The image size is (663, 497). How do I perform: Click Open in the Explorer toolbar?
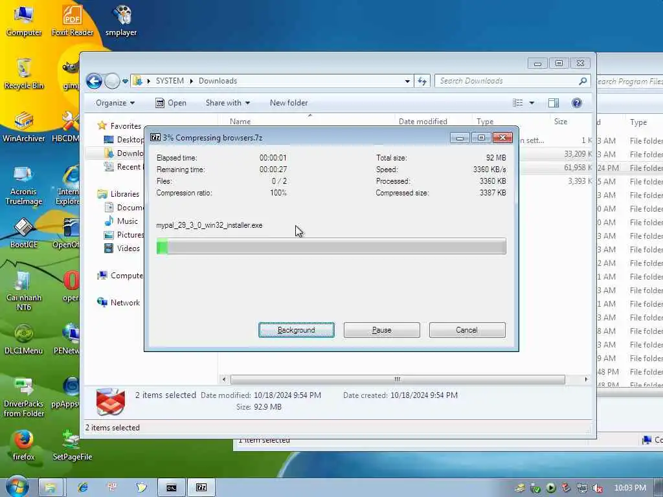click(171, 103)
